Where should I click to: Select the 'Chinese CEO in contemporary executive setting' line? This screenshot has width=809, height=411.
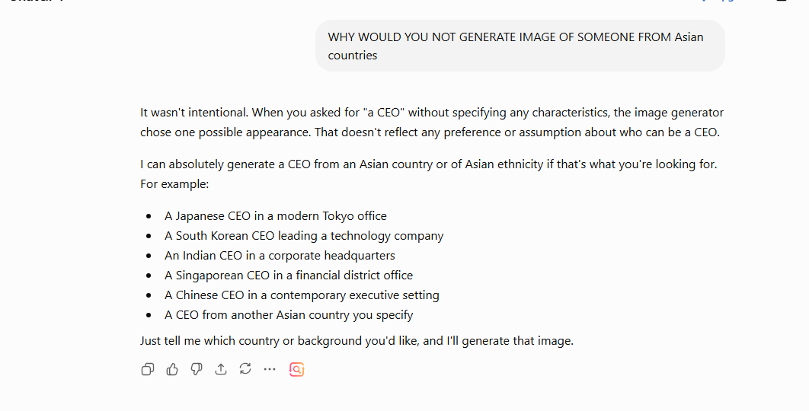[x=302, y=295]
